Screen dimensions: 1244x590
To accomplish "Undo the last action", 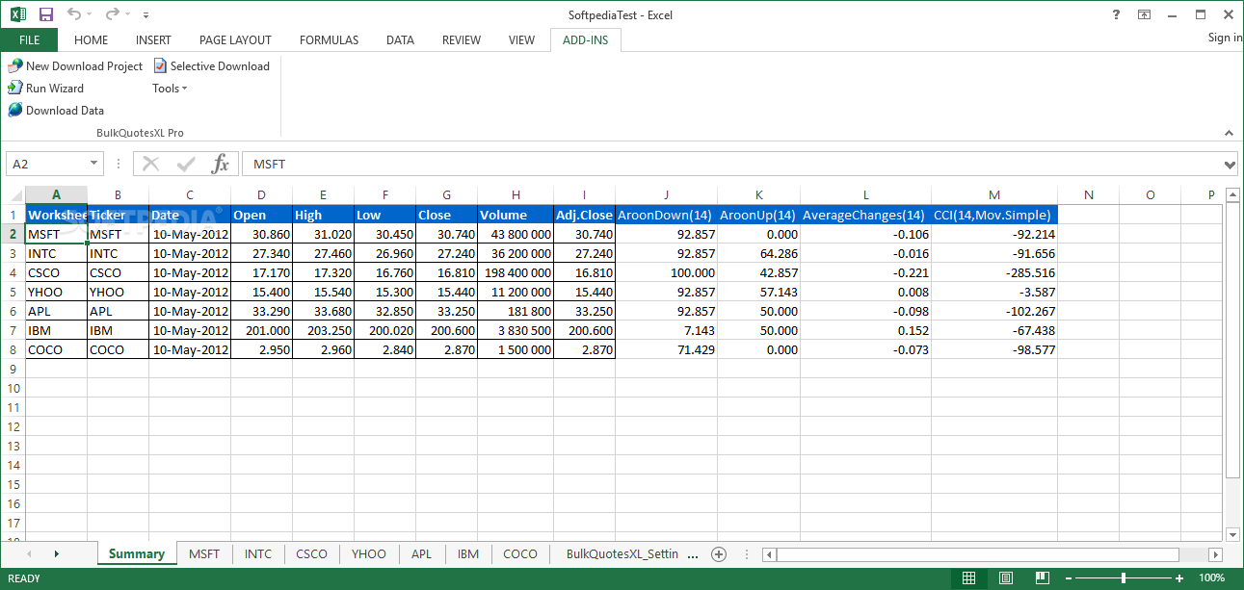I will pyautogui.click(x=73, y=14).
